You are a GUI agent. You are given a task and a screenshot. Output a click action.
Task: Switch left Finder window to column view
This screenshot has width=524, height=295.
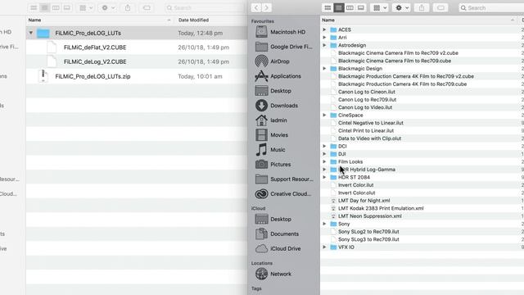(56, 7)
